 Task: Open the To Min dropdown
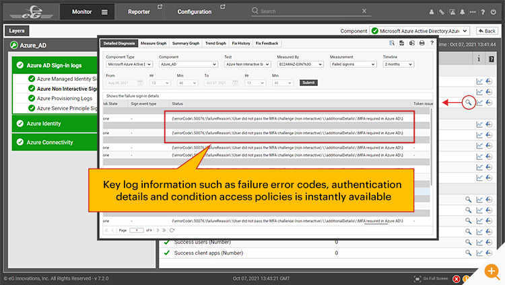282,83
